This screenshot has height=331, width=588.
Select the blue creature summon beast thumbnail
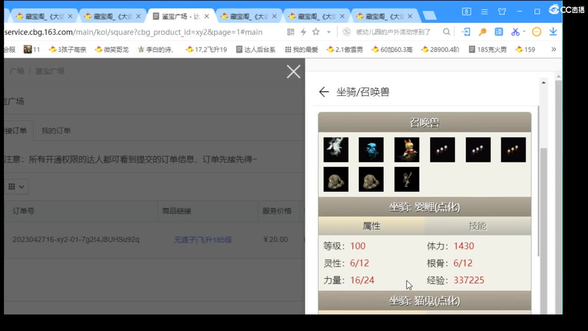tap(371, 149)
